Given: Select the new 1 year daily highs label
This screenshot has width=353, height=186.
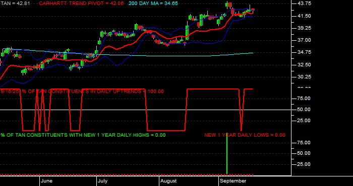Looking at the screenshot, I should click(83, 135).
